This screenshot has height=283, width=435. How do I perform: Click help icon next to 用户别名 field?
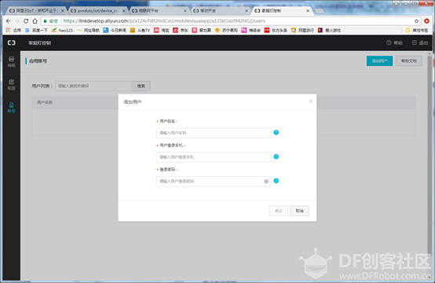(276, 133)
